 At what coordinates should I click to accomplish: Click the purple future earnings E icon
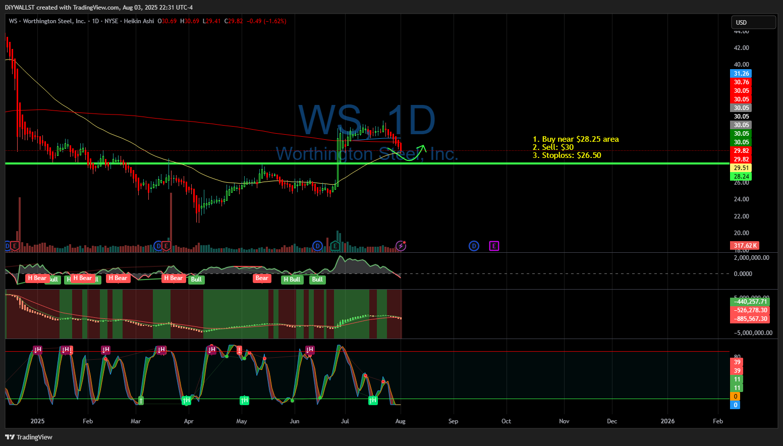494,246
